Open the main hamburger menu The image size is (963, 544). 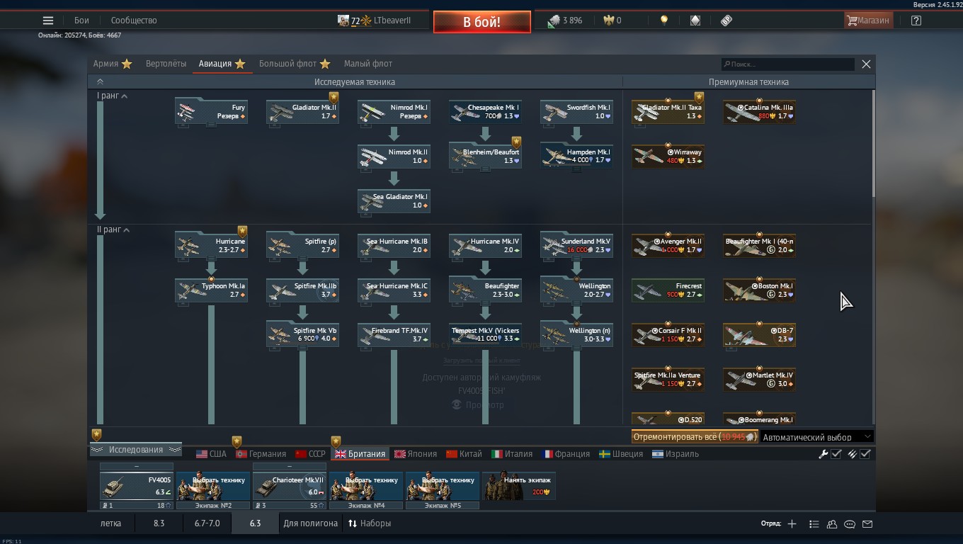click(x=48, y=21)
